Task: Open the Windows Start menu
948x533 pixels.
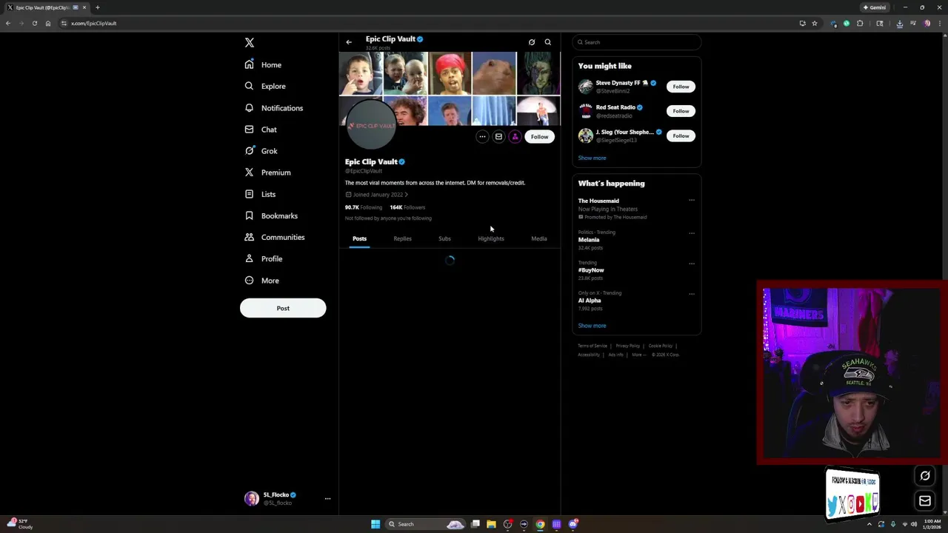Action: click(375, 524)
